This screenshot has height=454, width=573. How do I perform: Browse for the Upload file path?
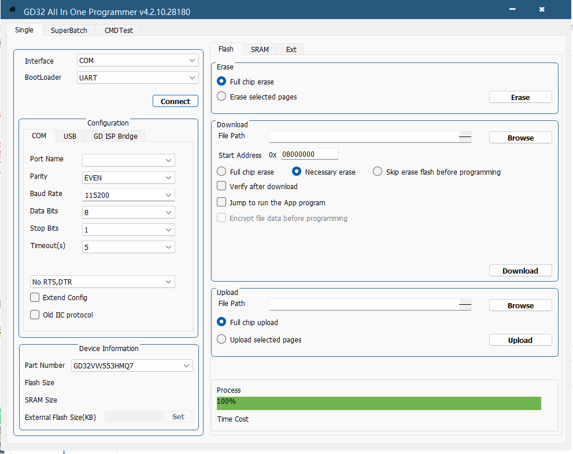[520, 305]
